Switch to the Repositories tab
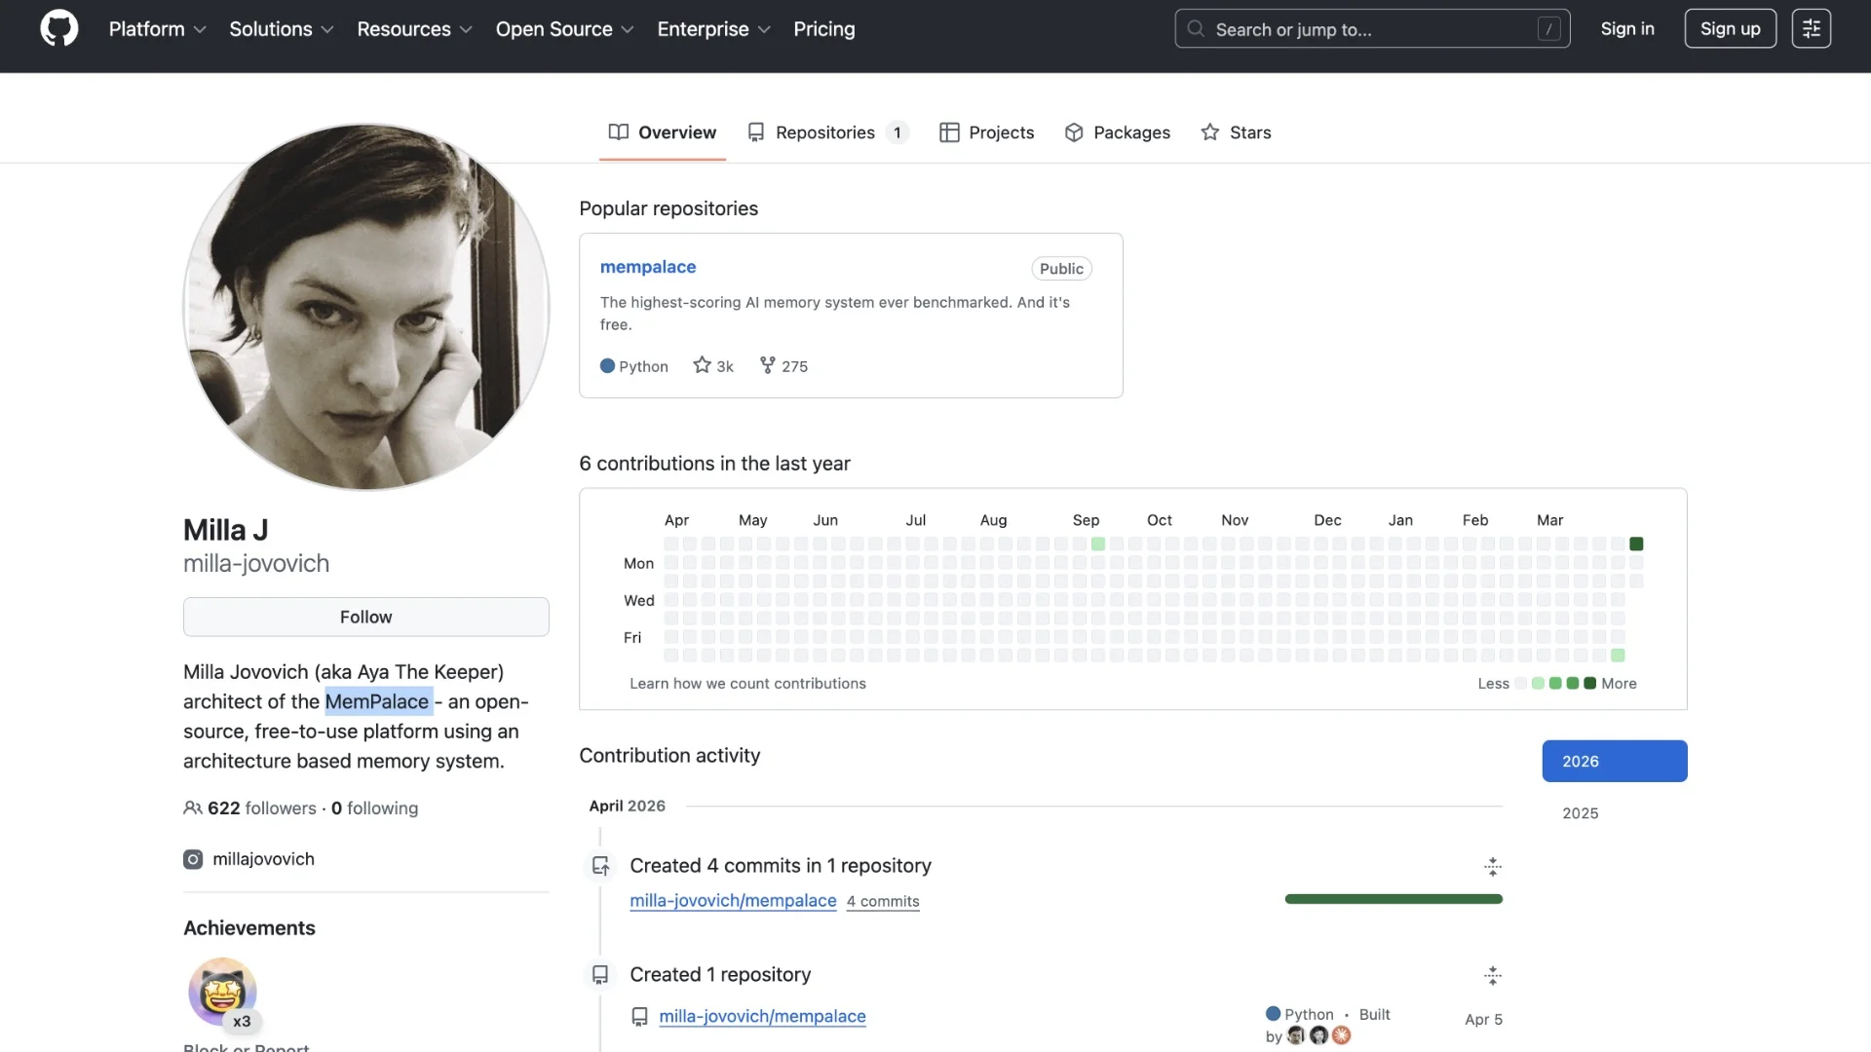The height and width of the screenshot is (1052, 1871). [825, 132]
